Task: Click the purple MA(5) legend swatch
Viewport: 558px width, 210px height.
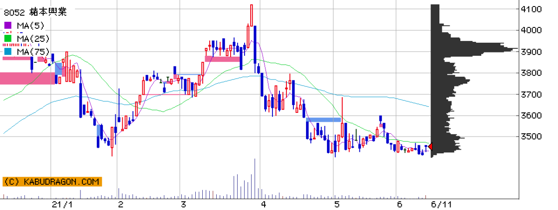Action: click(8, 26)
